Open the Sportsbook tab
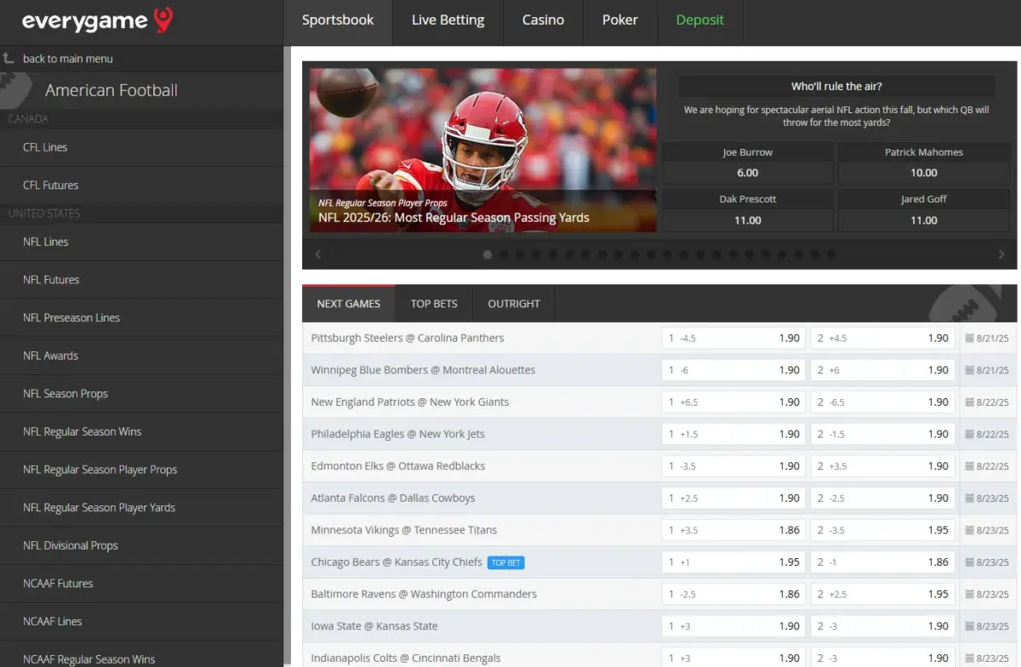The height and width of the screenshot is (667, 1021). [338, 20]
